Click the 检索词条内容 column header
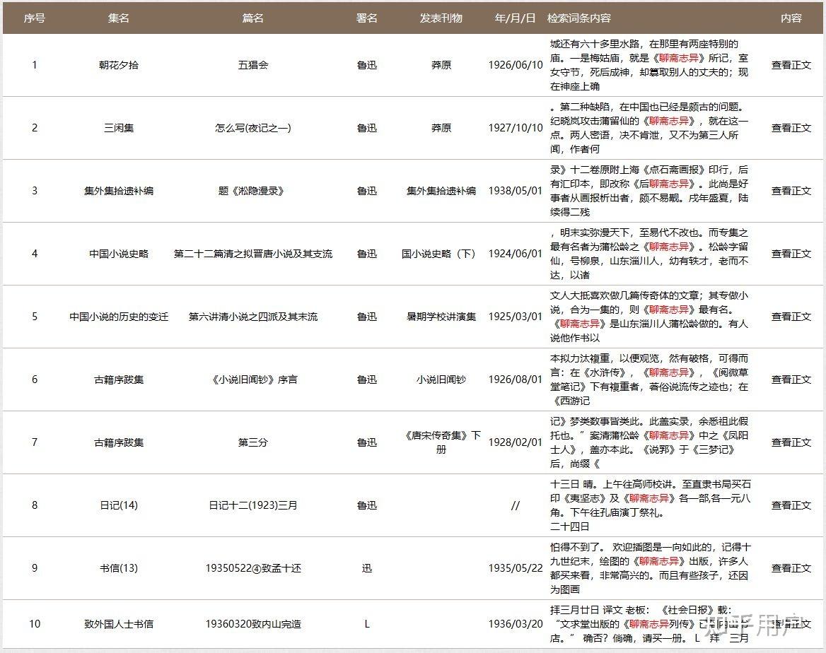Screen dimensions: 826x653 [579, 18]
